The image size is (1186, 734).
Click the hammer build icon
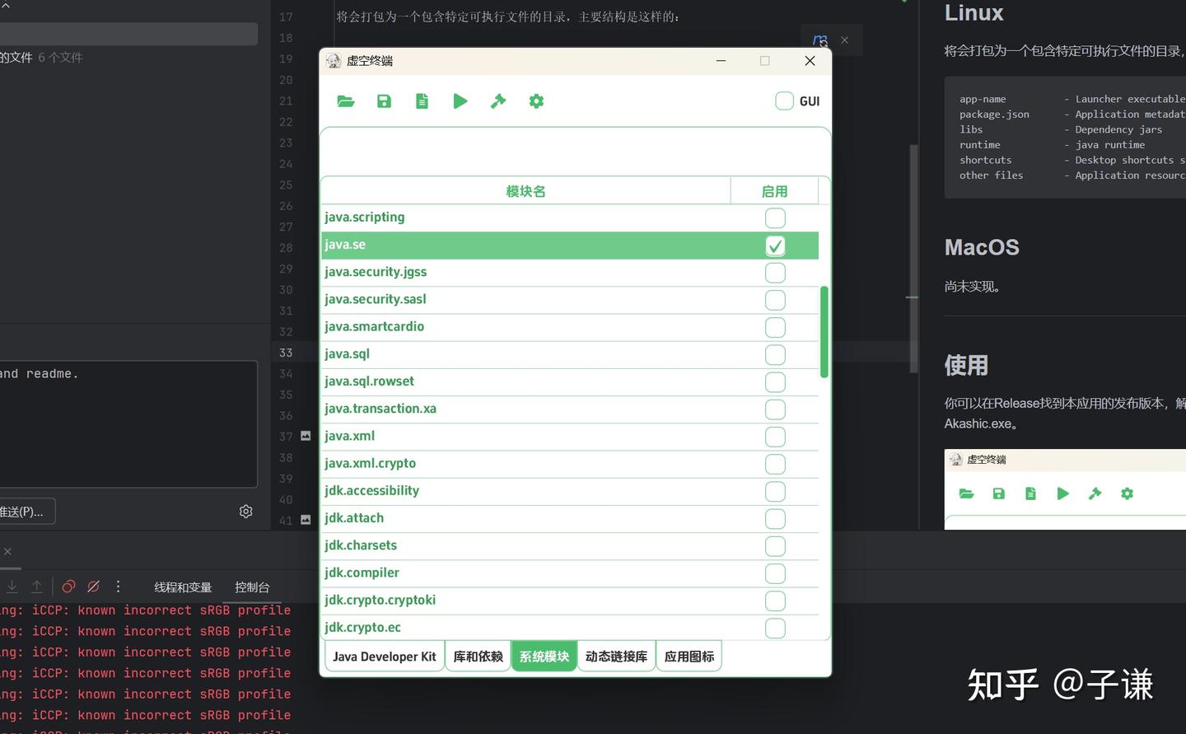(x=498, y=101)
